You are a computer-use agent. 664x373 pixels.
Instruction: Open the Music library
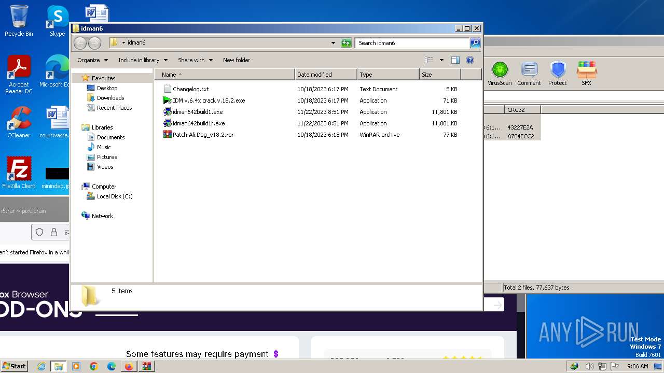point(104,147)
